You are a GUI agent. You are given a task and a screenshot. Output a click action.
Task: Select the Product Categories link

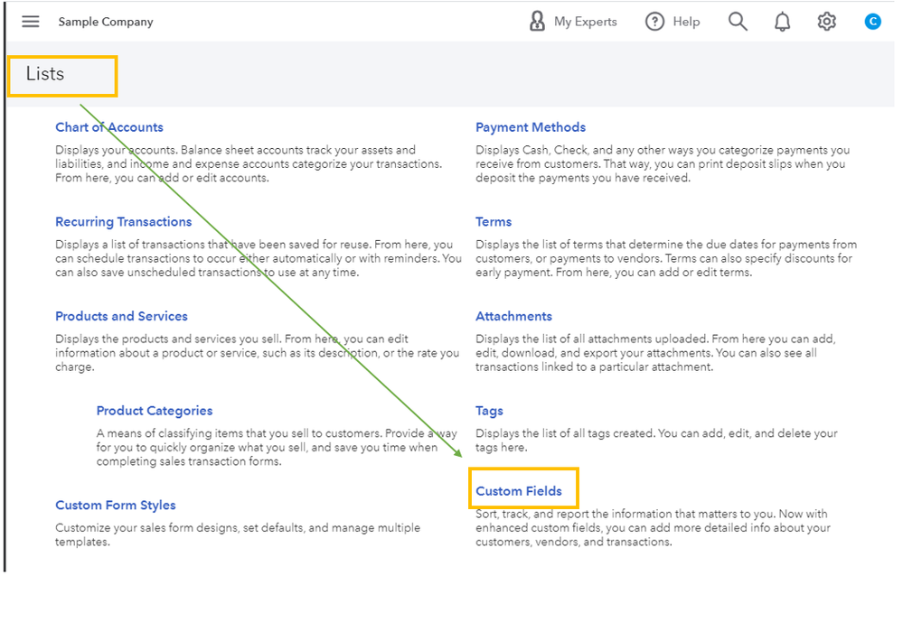[x=155, y=411]
